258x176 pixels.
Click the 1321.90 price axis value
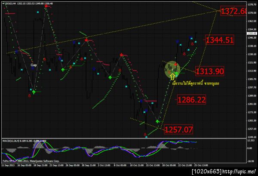pyautogui.click(x=252, y=62)
